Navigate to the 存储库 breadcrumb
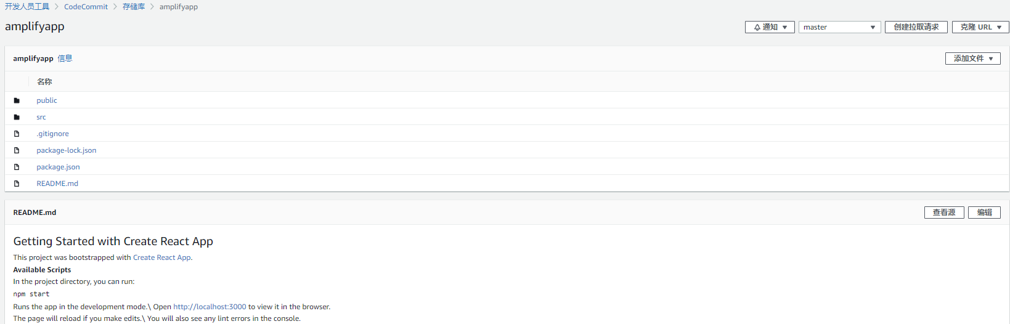 (134, 7)
